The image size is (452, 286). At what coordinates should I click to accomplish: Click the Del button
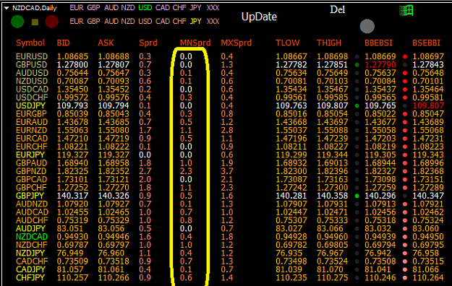(337, 9)
